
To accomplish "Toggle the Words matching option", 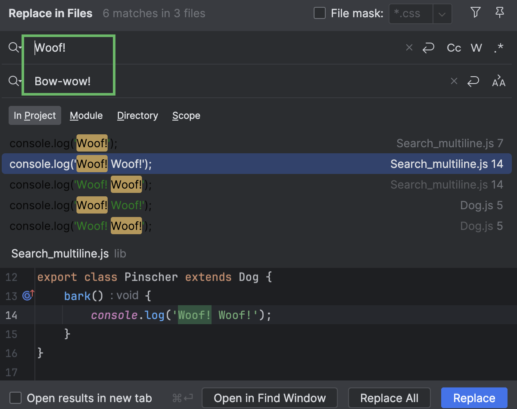I will [476, 48].
